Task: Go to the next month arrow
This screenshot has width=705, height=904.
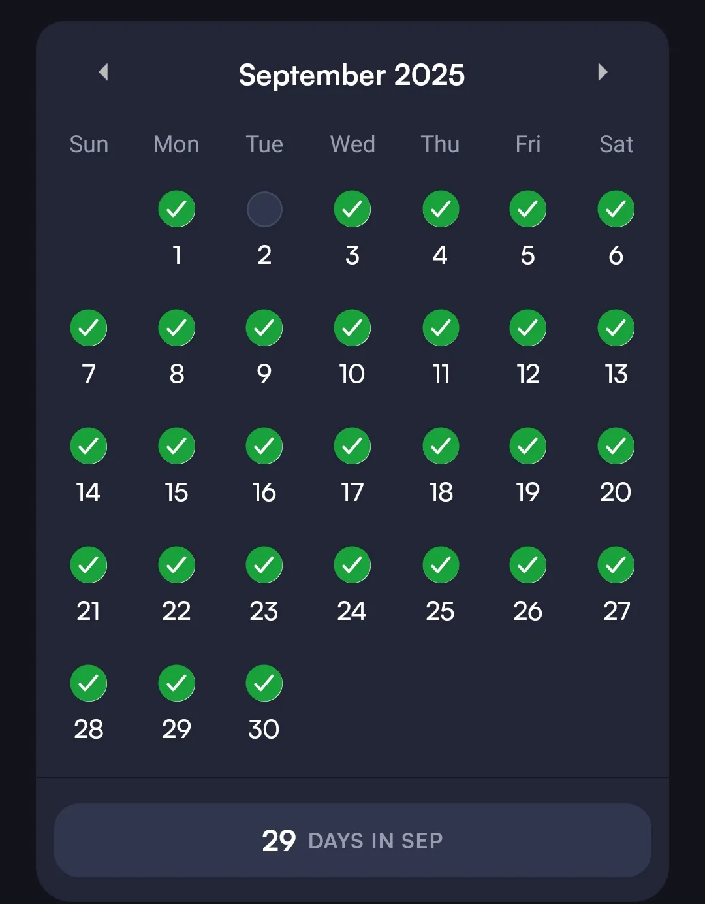Action: pos(603,72)
